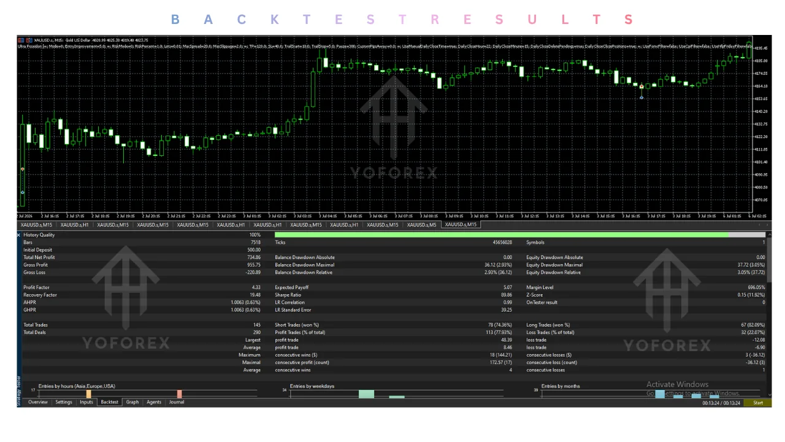Click the 'Total Net Profit' row label
Image resolution: width=785 pixels, height=442 pixels.
pyautogui.click(x=39, y=257)
